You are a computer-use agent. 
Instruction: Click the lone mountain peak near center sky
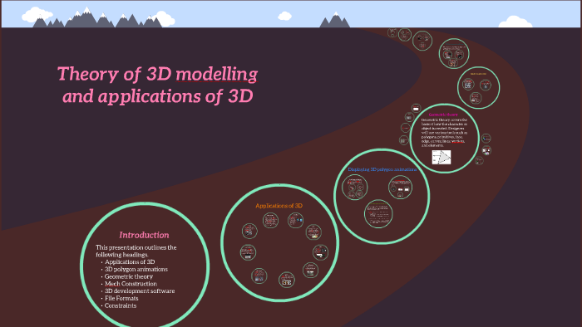pyautogui.click(x=335, y=20)
